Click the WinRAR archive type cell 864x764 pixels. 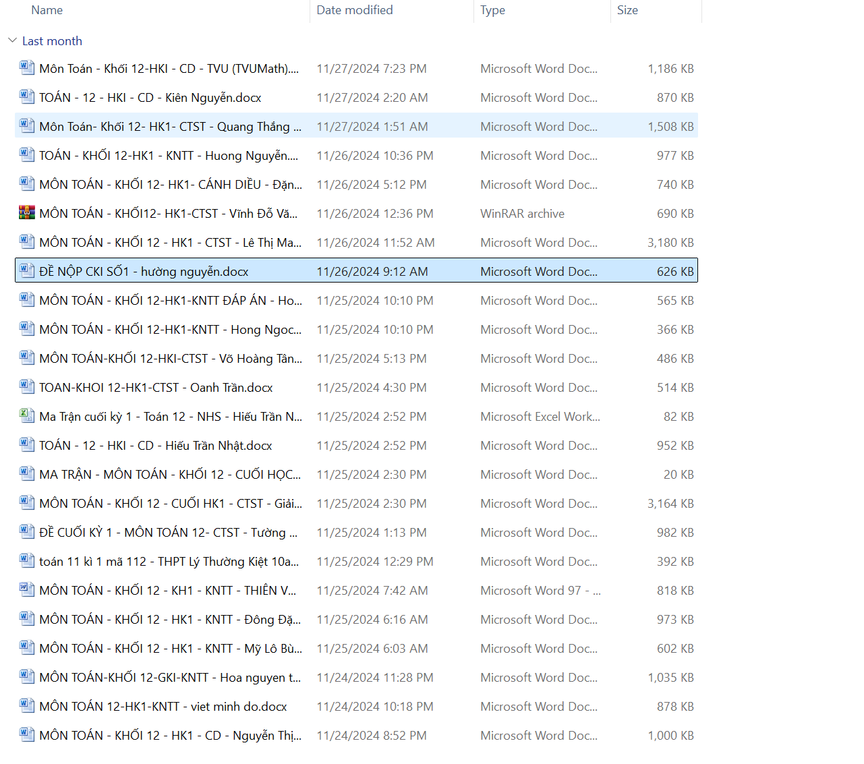(522, 214)
